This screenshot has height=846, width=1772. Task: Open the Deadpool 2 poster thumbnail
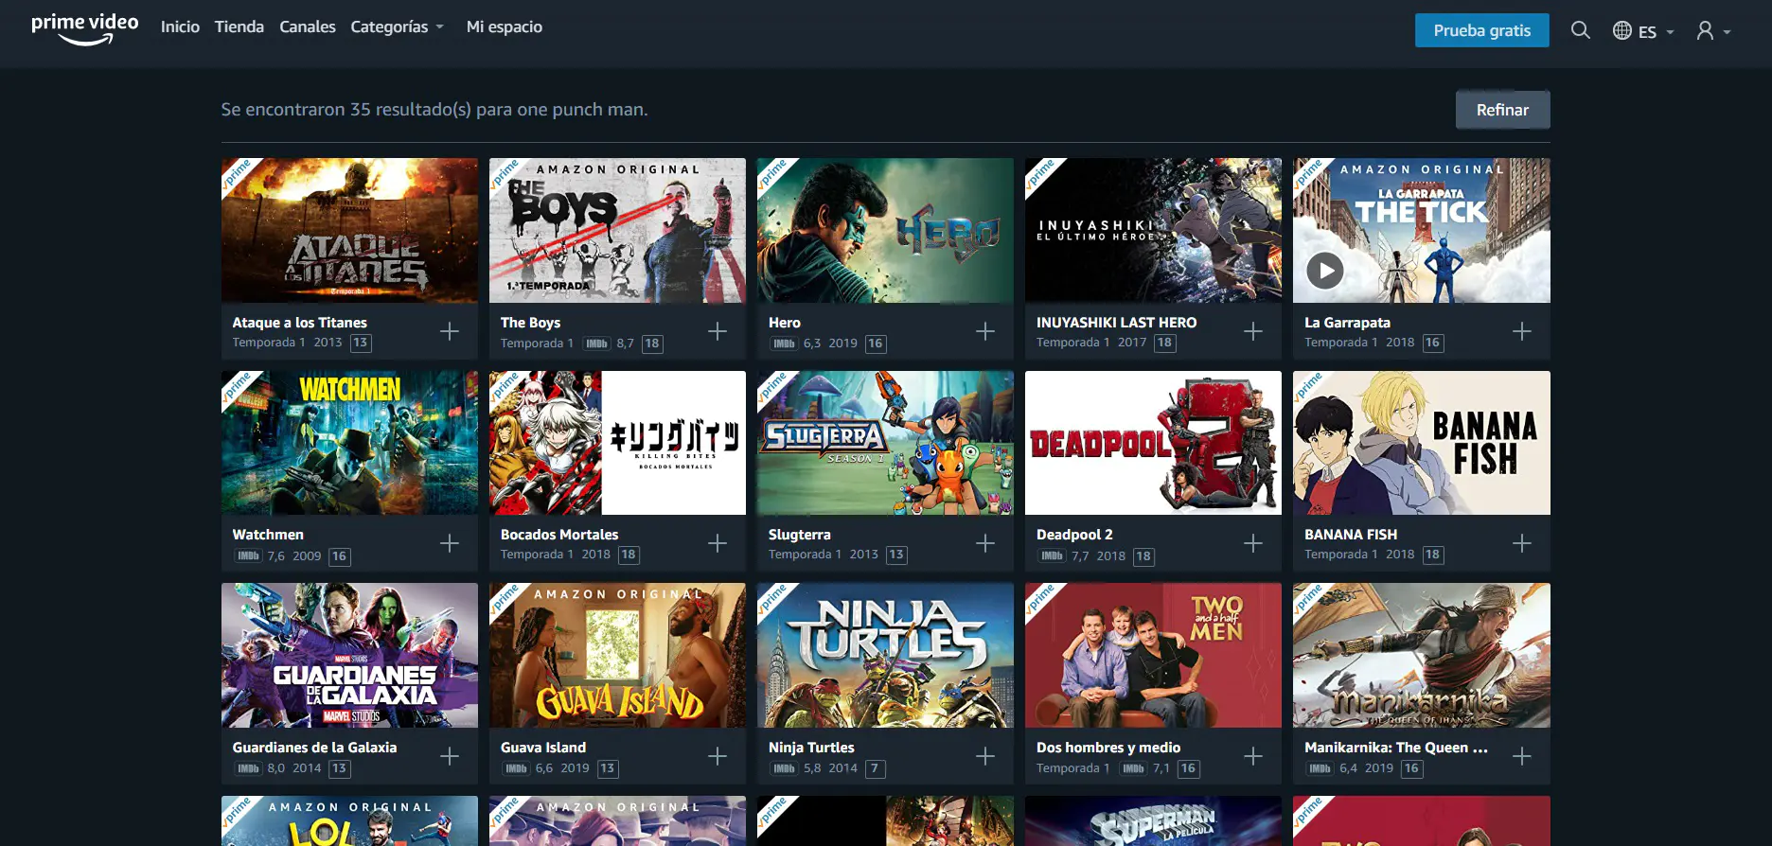click(1153, 443)
